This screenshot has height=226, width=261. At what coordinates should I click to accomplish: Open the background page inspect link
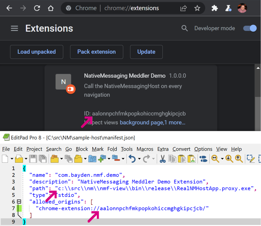[x=141, y=123]
